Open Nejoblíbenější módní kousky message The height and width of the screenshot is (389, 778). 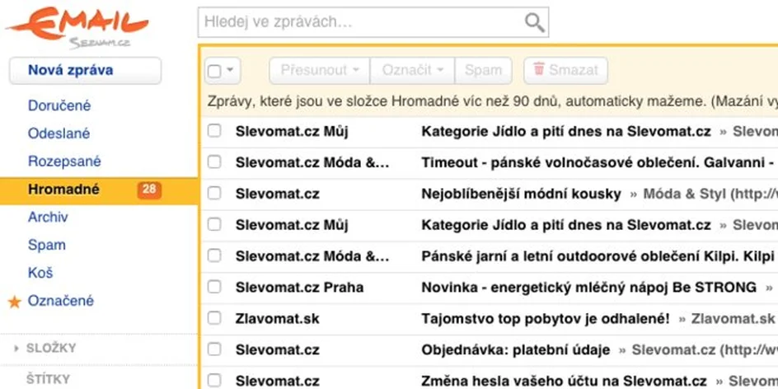pyautogui.click(x=521, y=194)
